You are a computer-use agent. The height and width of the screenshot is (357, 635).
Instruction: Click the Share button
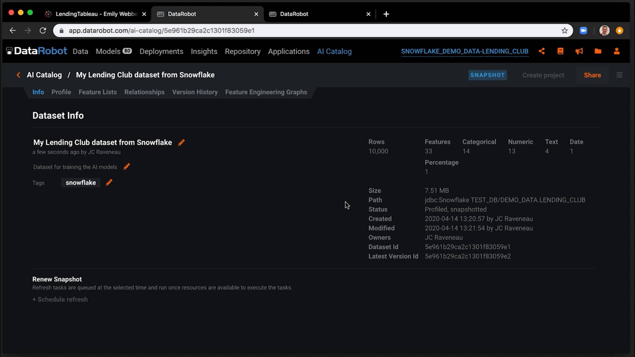[592, 75]
